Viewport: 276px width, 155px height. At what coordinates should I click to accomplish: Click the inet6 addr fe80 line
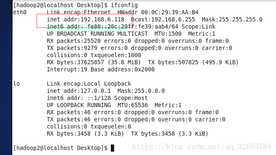(131, 27)
